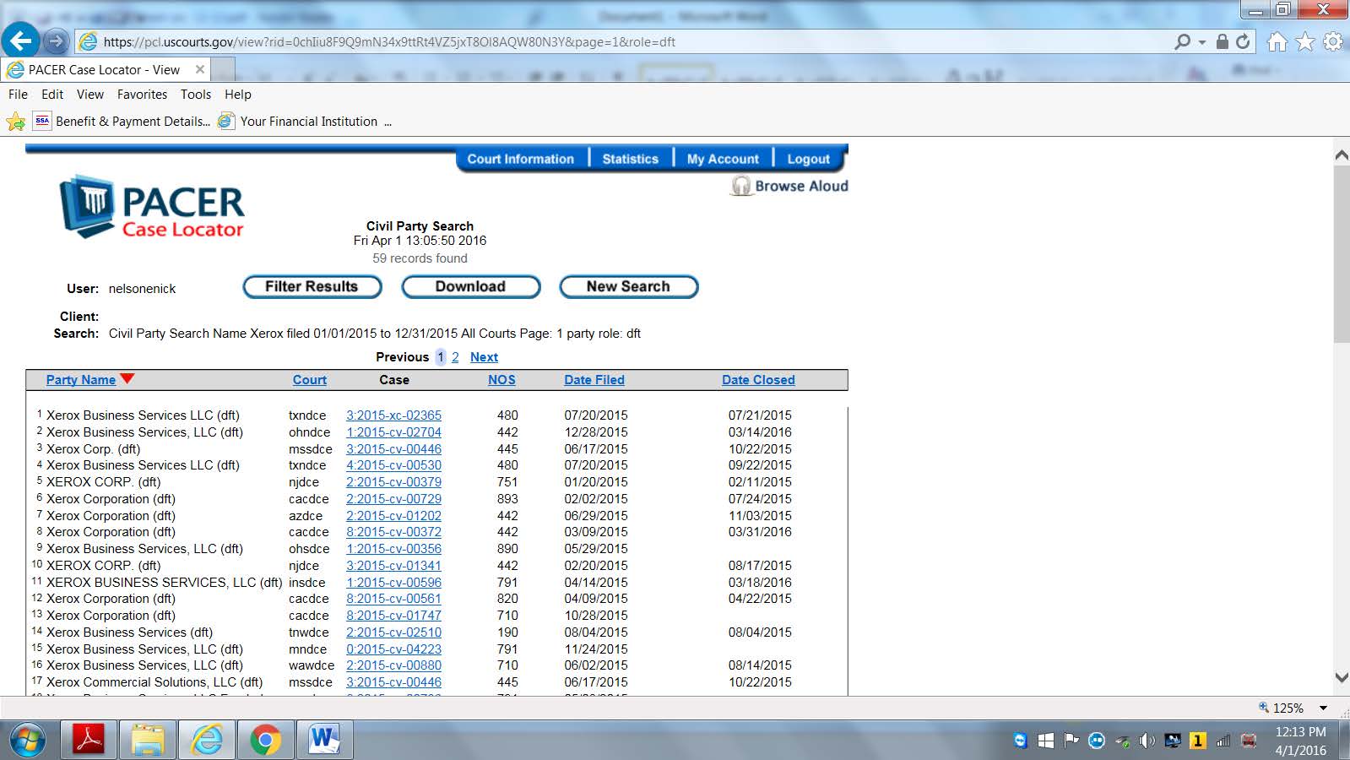This screenshot has width=1350, height=760.
Task: Click the Filter Results button
Action: [312, 287]
